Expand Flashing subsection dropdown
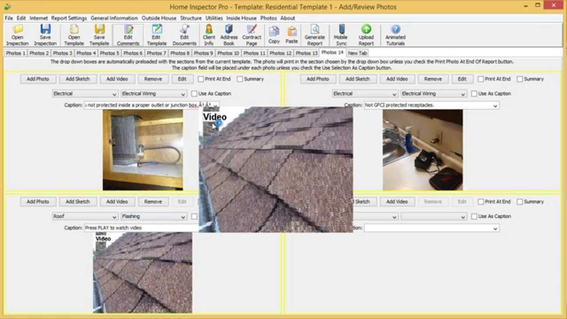 point(183,217)
